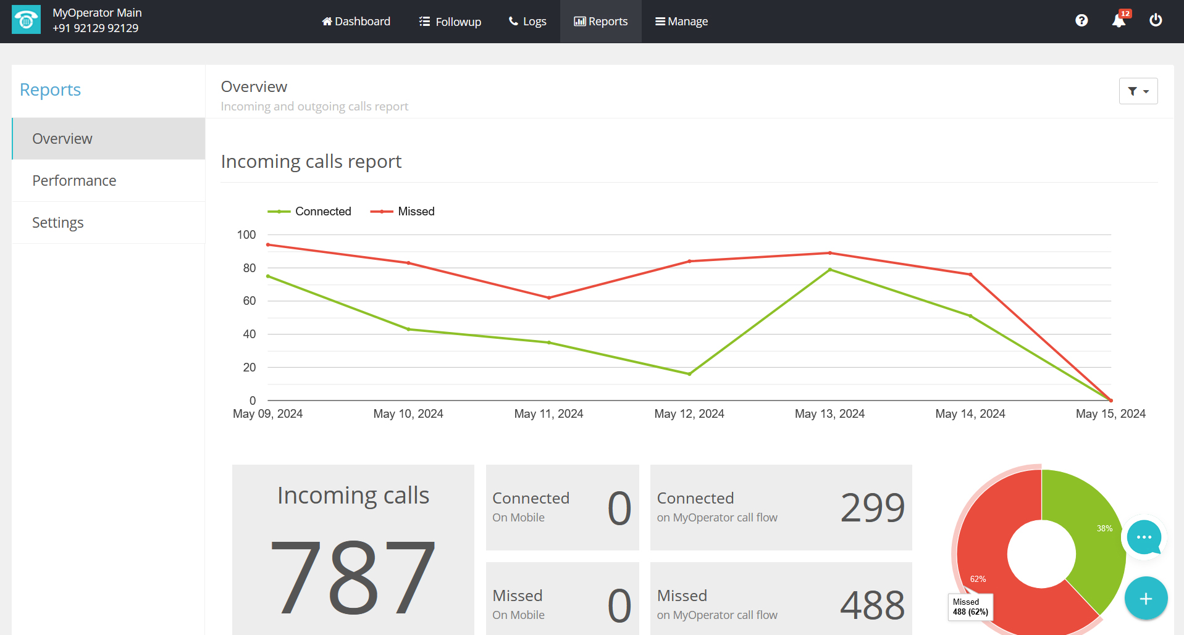Toggle the Connected series in the legend
This screenshot has width=1184, height=635.
(x=309, y=211)
